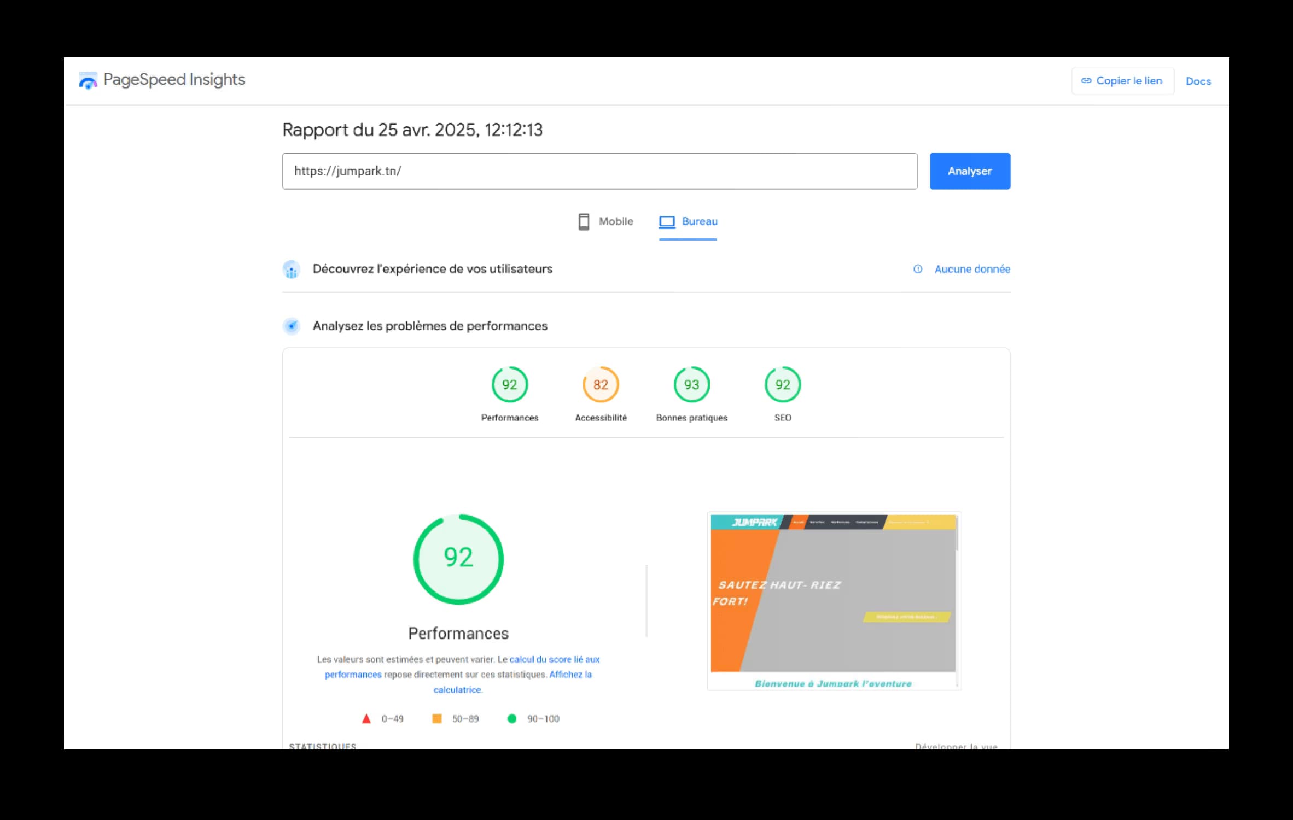Open the Aucune donnée link
The width and height of the screenshot is (1293, 820).
point(972,270)
